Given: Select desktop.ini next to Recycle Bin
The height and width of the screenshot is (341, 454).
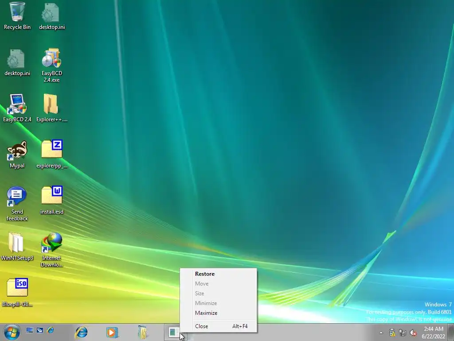Looking at the screenshot, I should pyautogui.click(x=52, y=16).
